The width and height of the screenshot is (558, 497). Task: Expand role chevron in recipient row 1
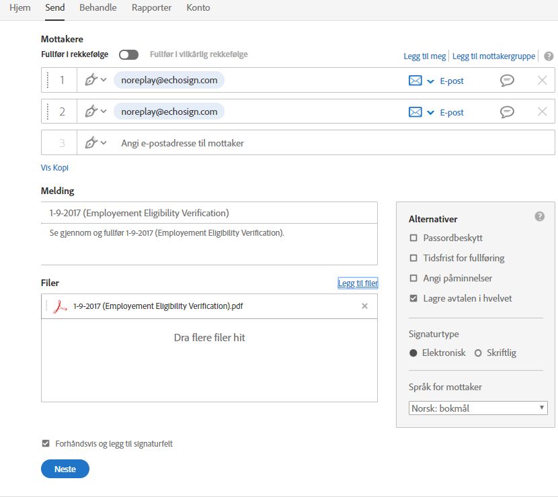click(104, 80)
